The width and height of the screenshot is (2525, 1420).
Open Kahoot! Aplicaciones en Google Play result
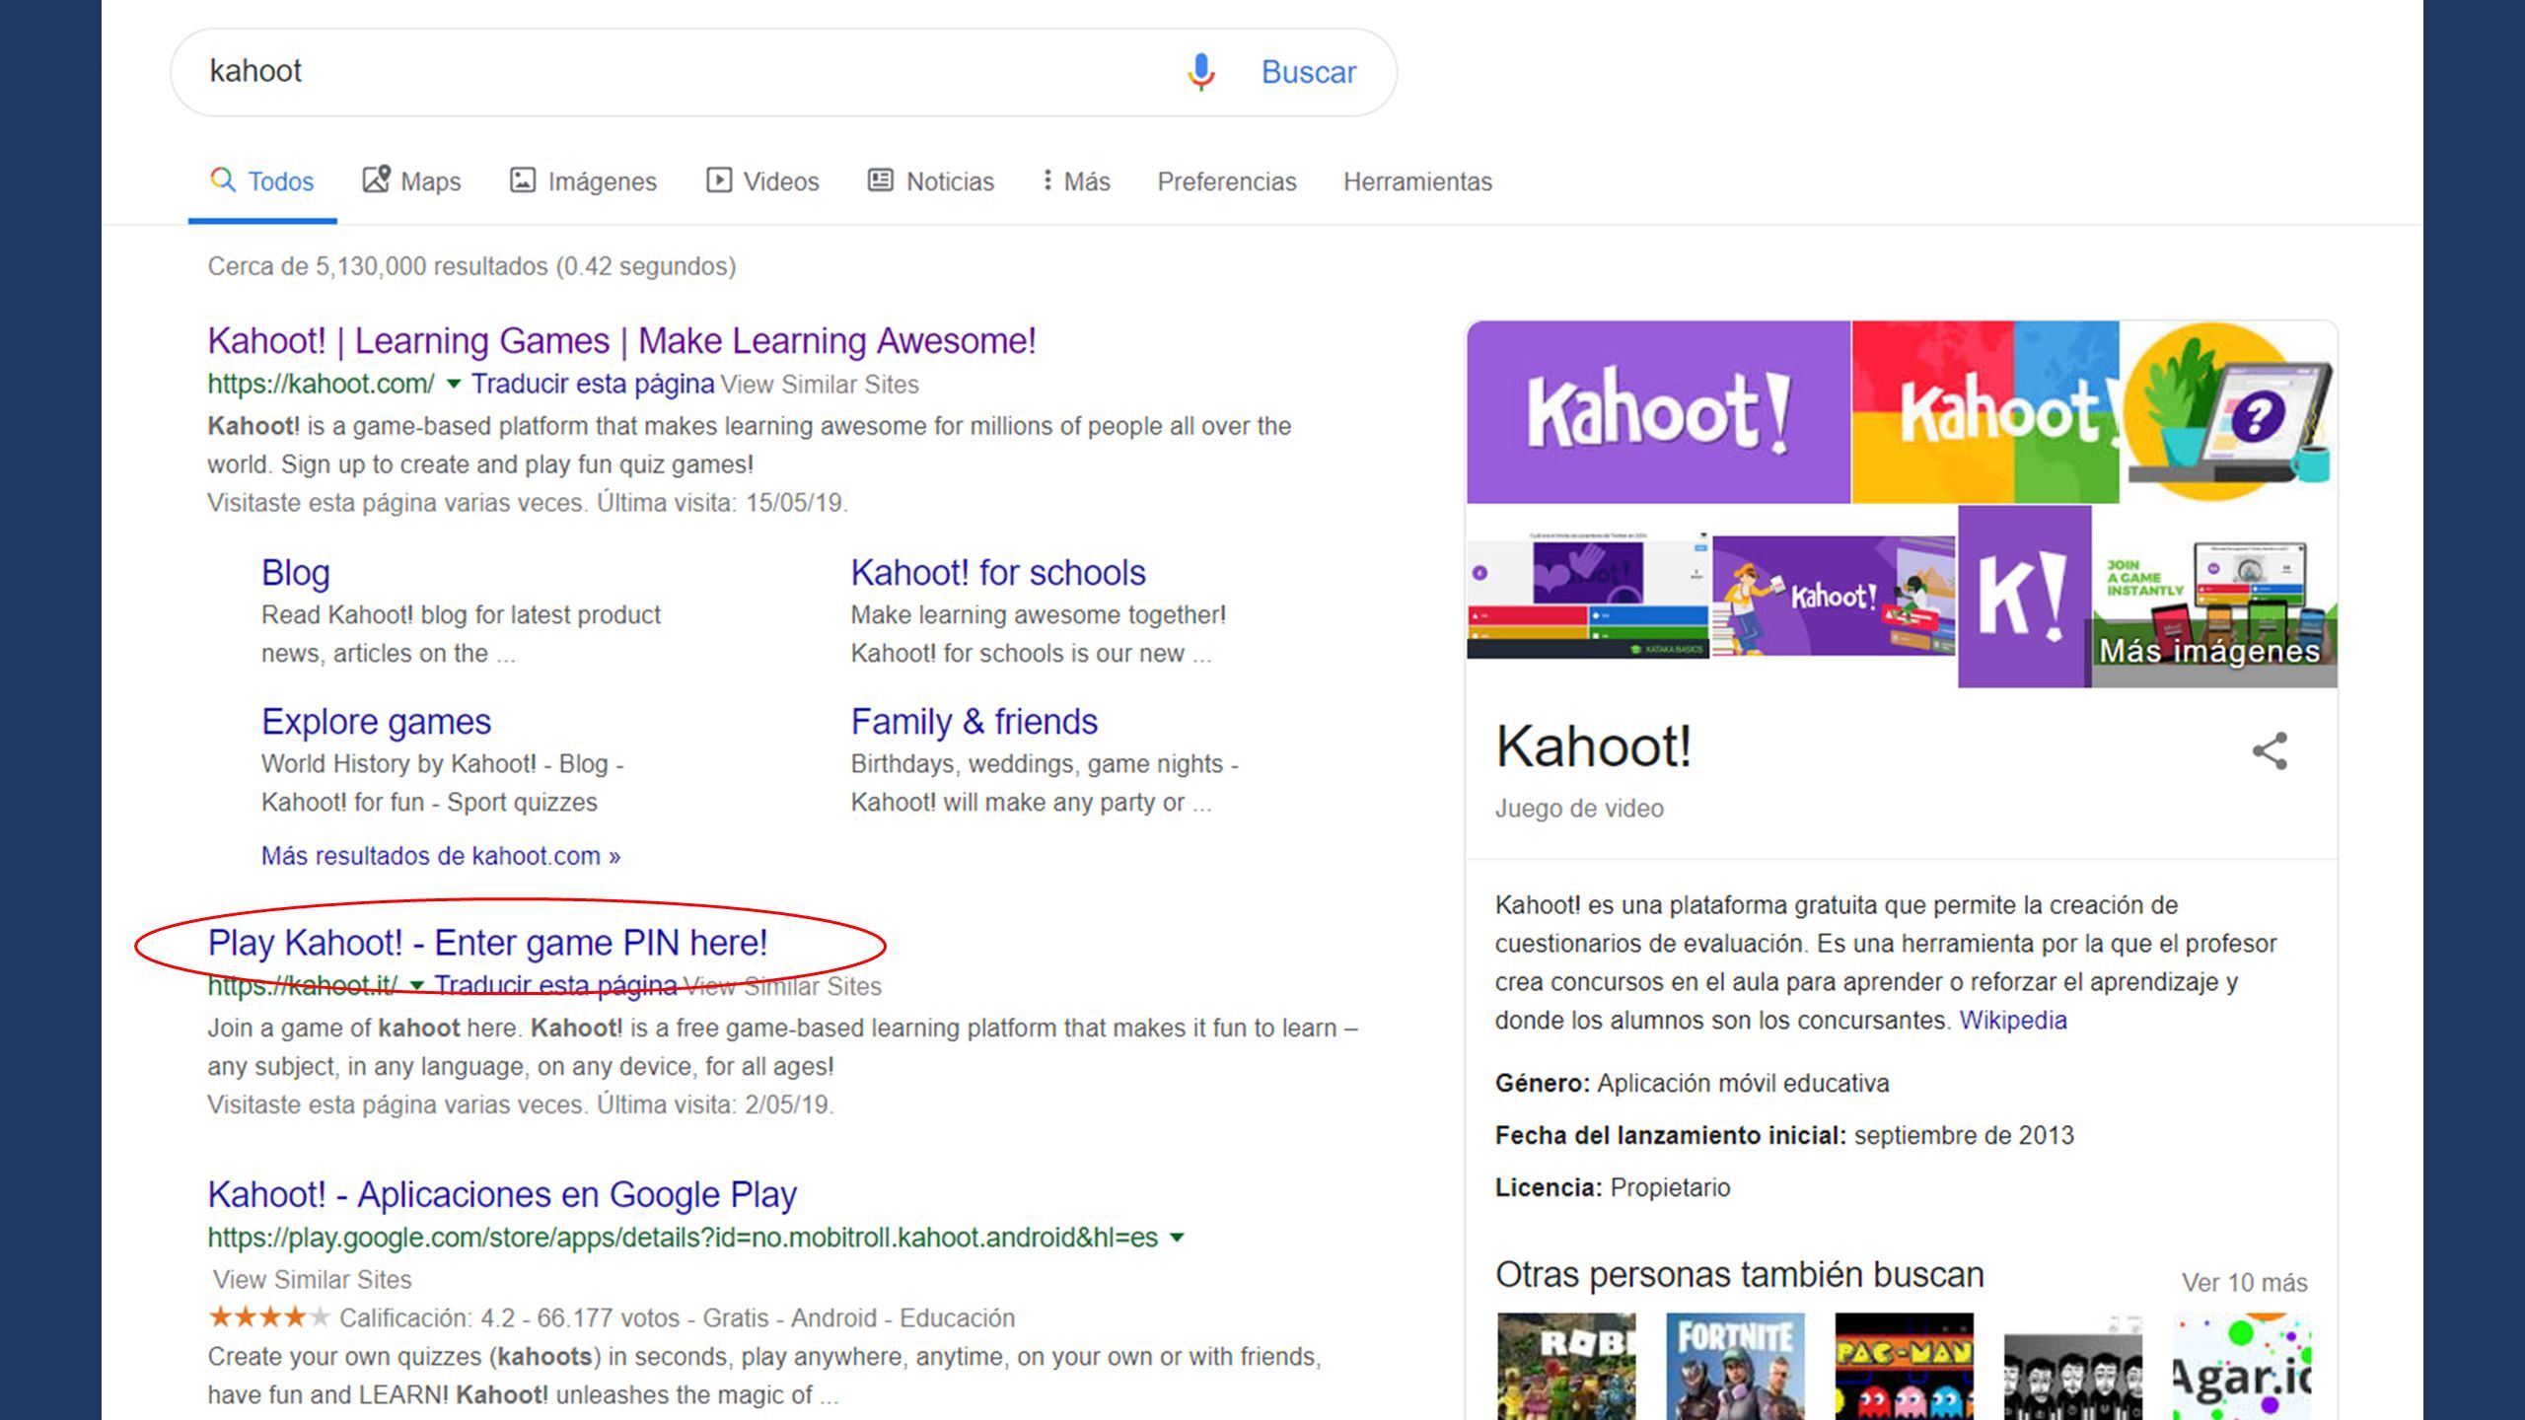[502, 1195]
